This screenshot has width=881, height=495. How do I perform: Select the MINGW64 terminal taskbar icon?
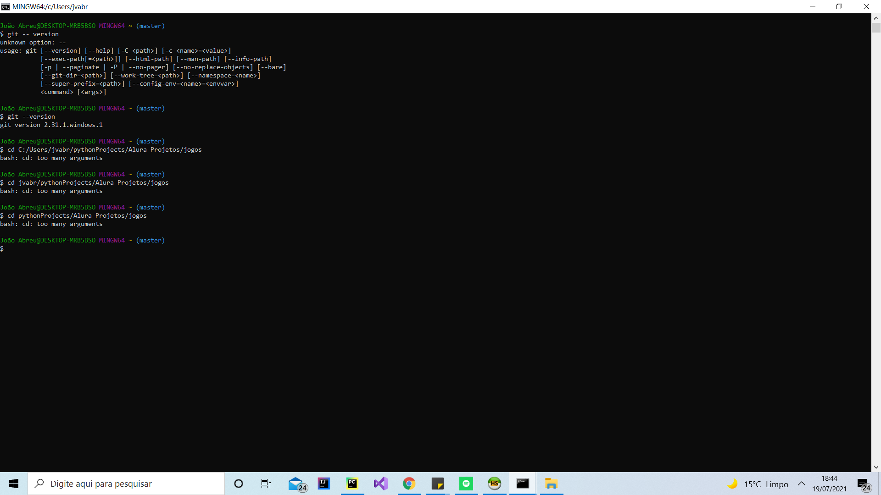tap(523, 484)
